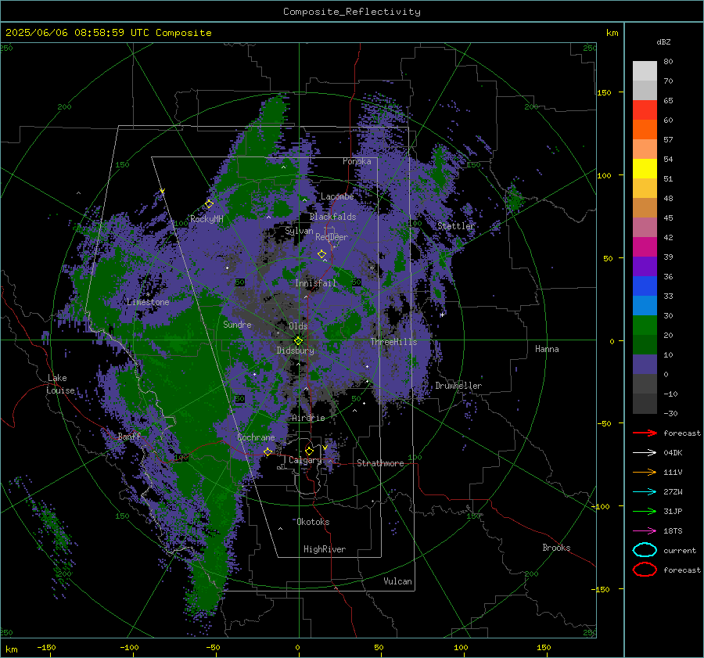The width and height of the screenshot is (704, 658).
Task: Click the 'Brooks' map label
Action: [556, 548]
